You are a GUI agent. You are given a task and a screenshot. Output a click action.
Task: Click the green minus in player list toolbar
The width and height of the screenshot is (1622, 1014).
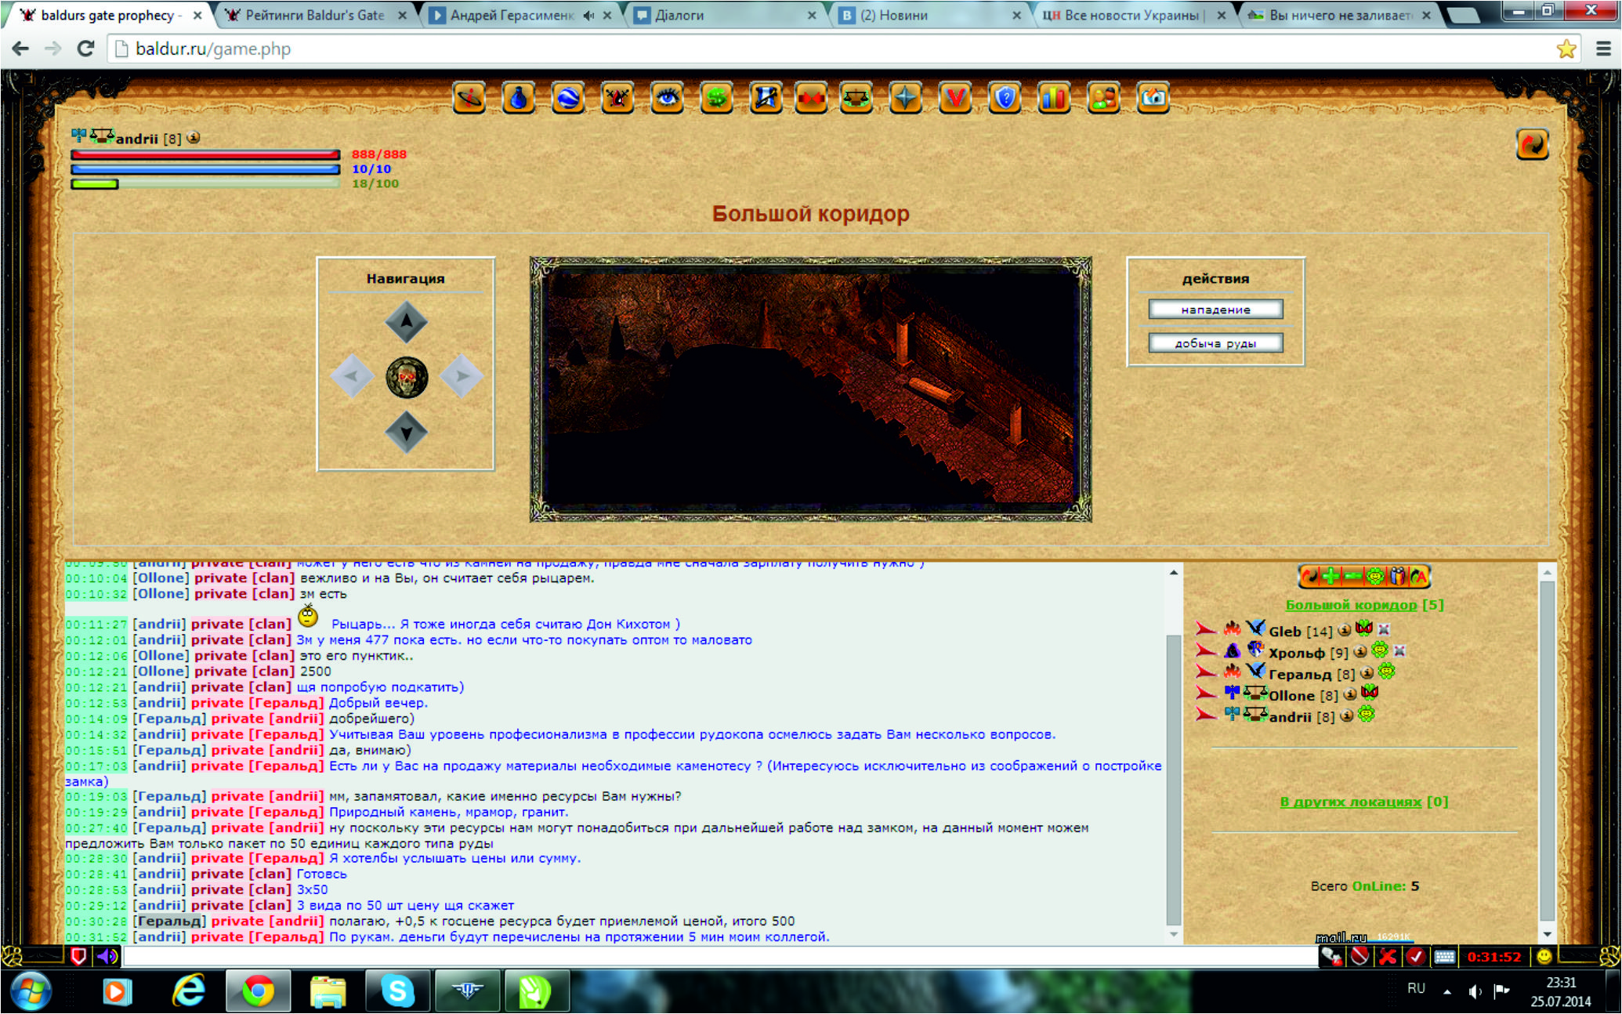1352,577
